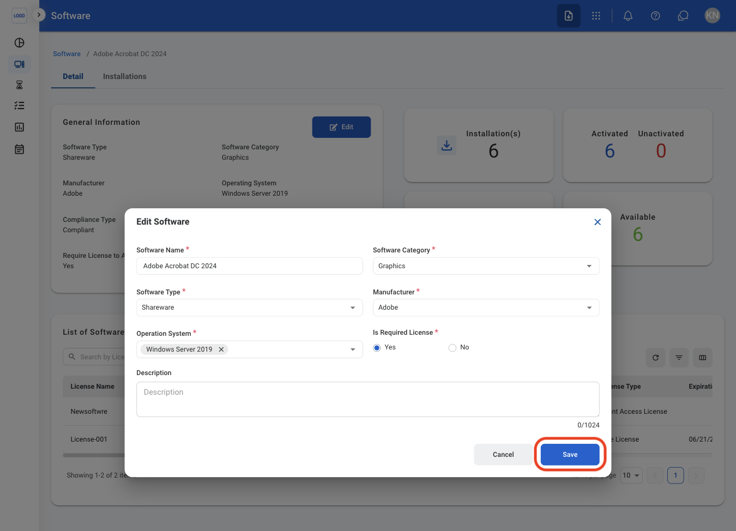Open the Software Category dropdown

point(486,266)
